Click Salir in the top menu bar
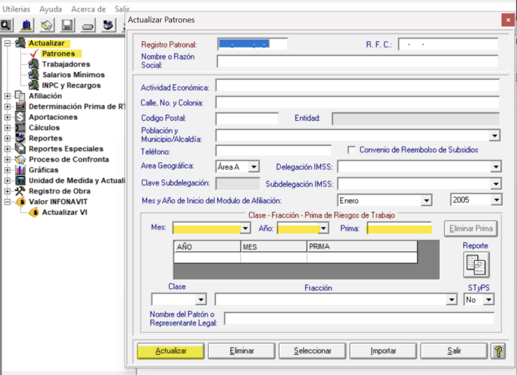The height and width of the screenshot is (375, 517). click(122, 9)
